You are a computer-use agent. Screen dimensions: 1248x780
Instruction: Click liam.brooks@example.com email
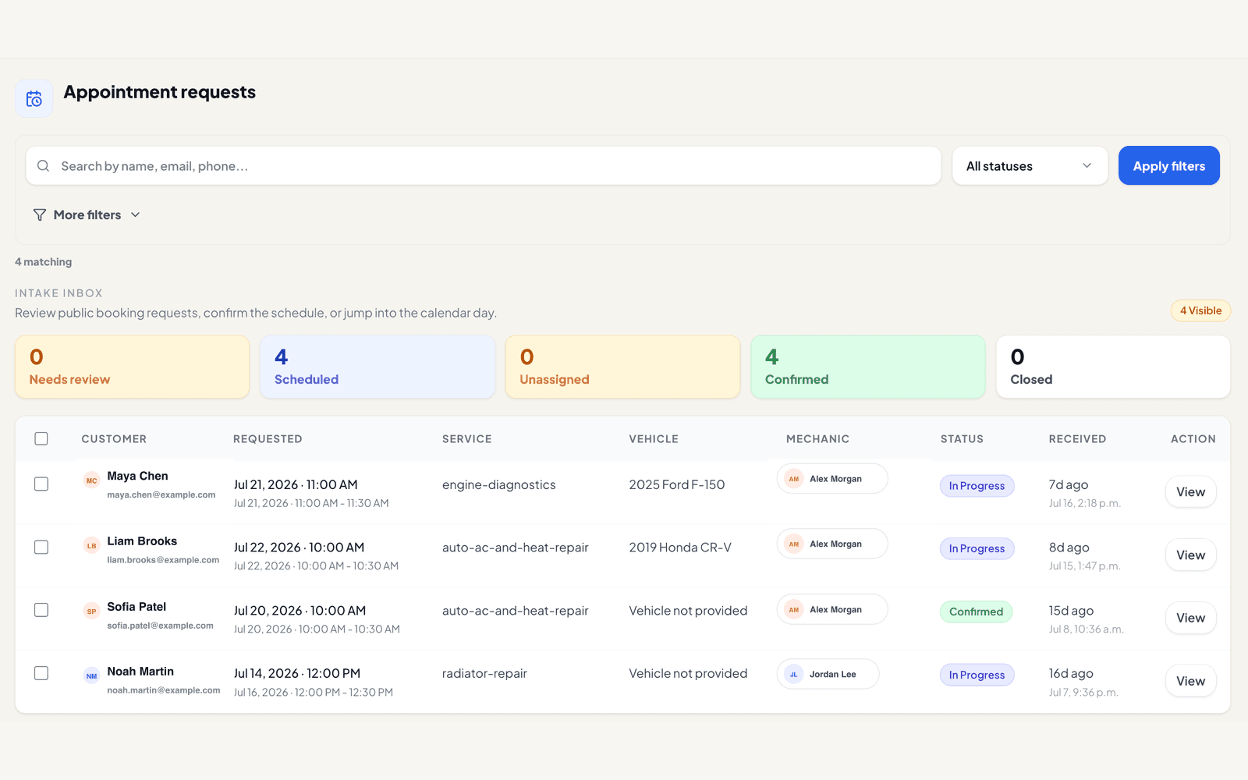tap(163, 560)
